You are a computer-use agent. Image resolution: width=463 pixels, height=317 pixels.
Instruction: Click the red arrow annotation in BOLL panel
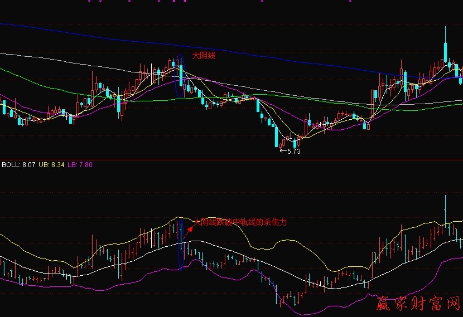[191, 227]
